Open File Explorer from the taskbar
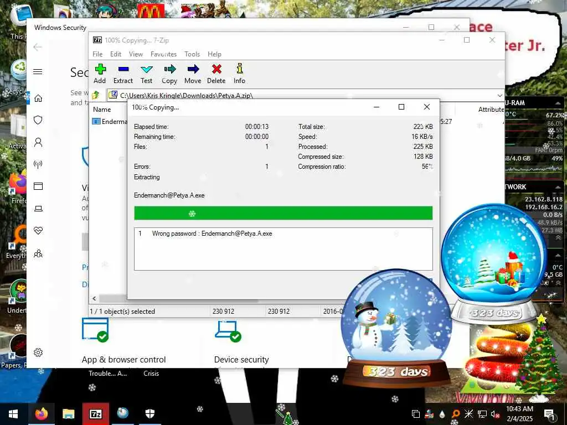Image resolution: width=567 pixels, height=425 pixels. [x=68, y=414]
